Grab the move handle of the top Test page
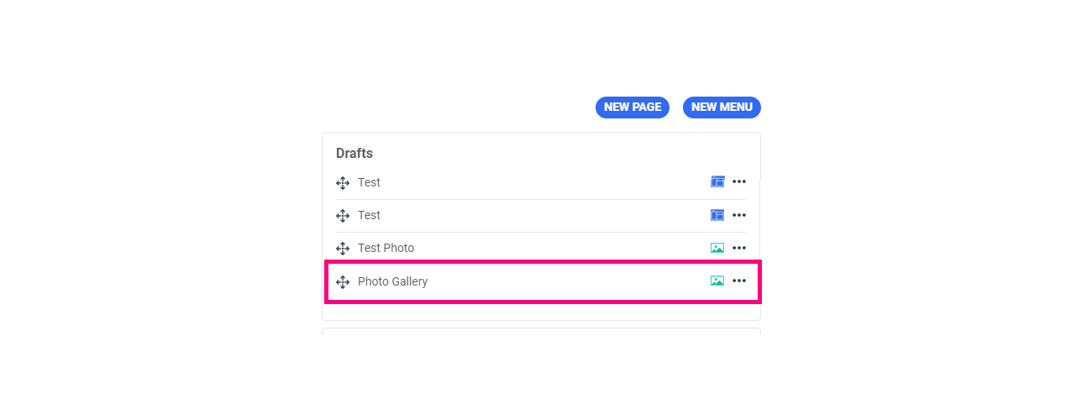 pos(343,183)
